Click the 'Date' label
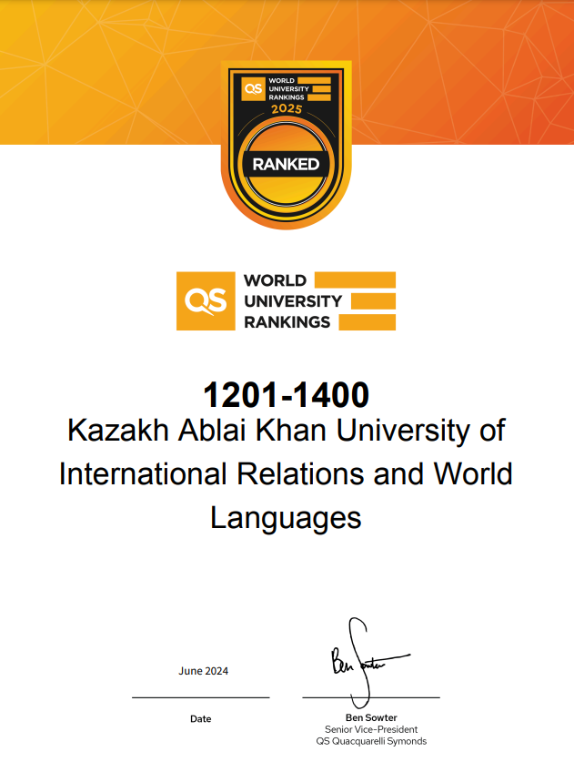 (x=200, y=718)
